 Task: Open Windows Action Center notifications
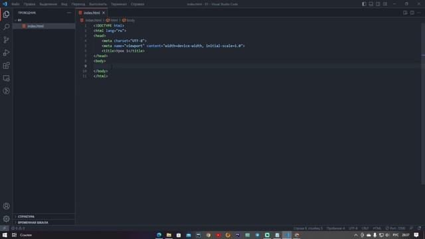pos(416,235)
